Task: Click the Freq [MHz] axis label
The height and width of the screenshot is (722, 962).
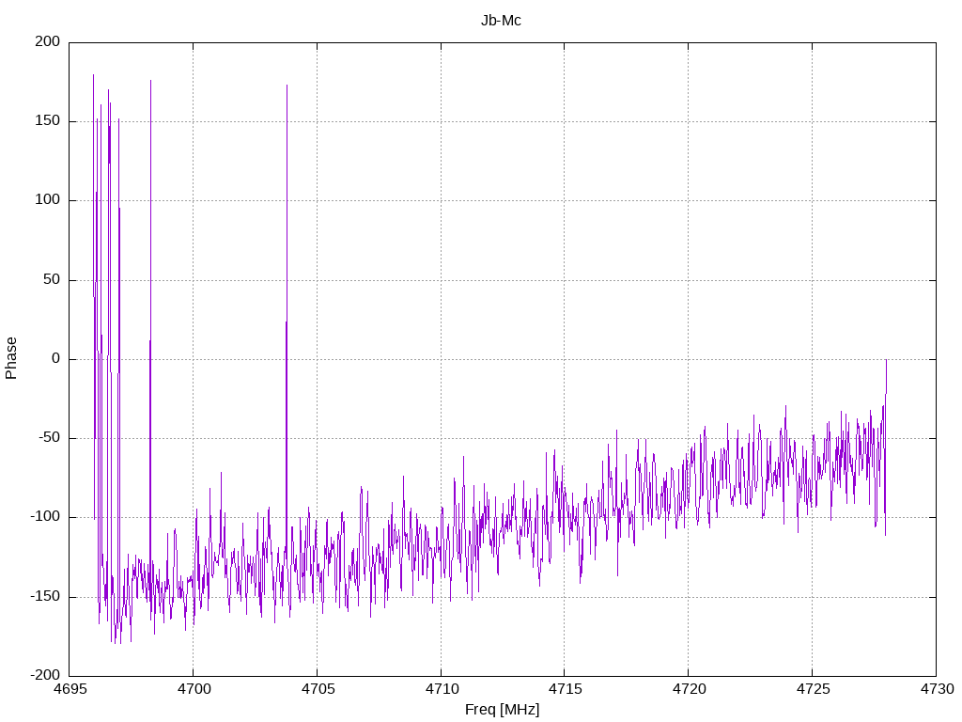Action: click(502, 710)
